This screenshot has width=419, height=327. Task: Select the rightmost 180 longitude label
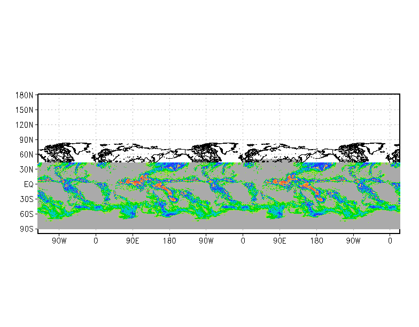pyautogui.click(x=316, y=241)
